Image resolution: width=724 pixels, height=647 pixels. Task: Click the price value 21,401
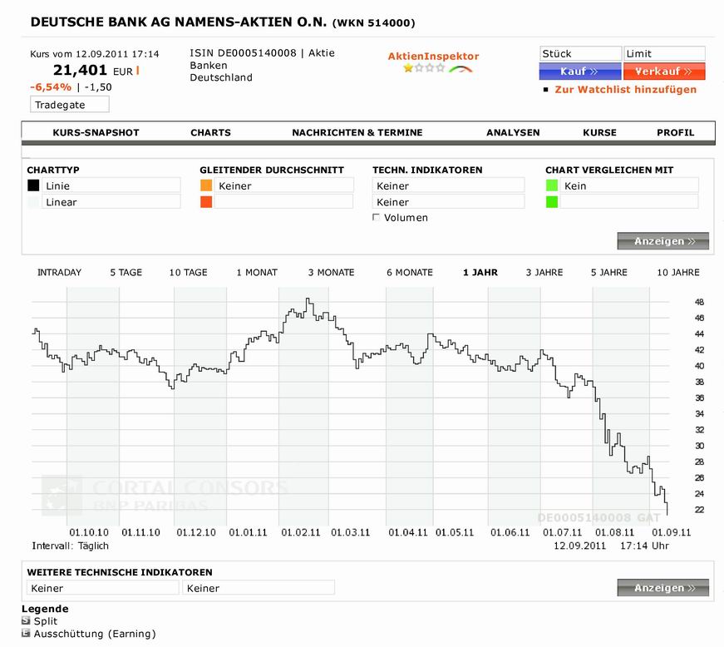click(x=80, y=70)
